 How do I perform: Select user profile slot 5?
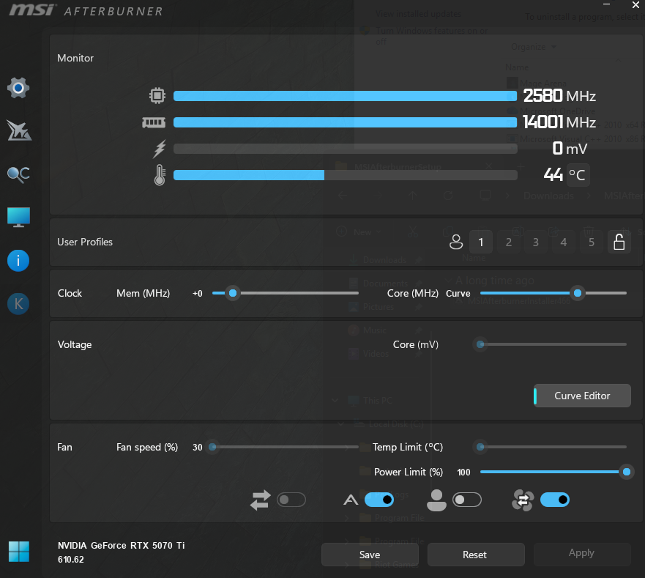tap(591, 242)
